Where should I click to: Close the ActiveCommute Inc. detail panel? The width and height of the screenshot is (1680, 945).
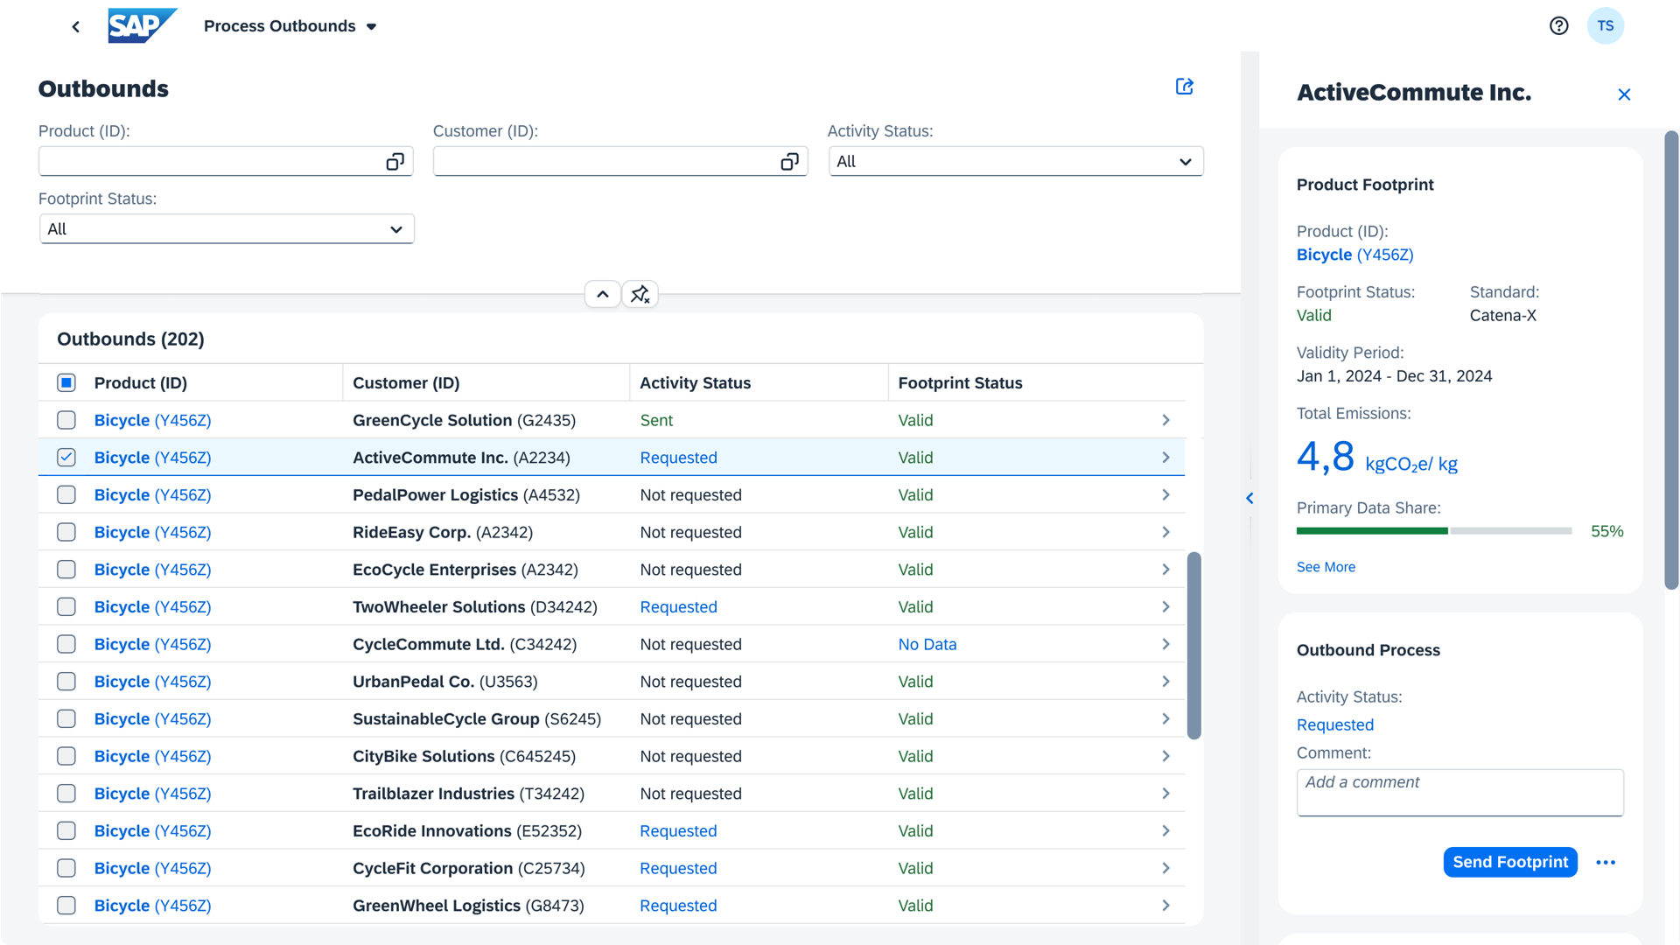(x=1624, y=94)
